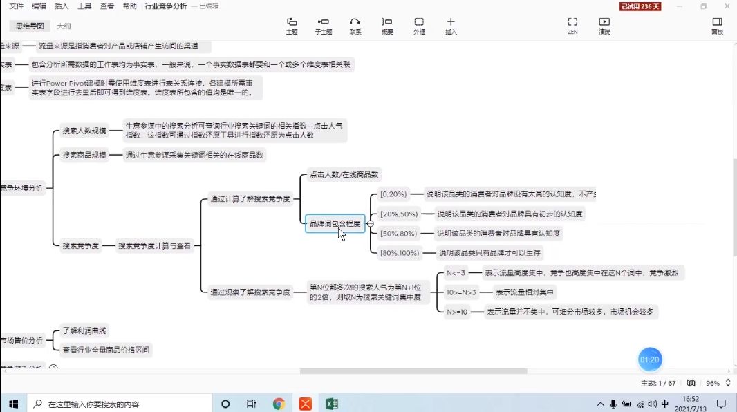This screenshot has height=412, width=737.
Task: Start presentation with 演说 icon
Action: [604, 26]
